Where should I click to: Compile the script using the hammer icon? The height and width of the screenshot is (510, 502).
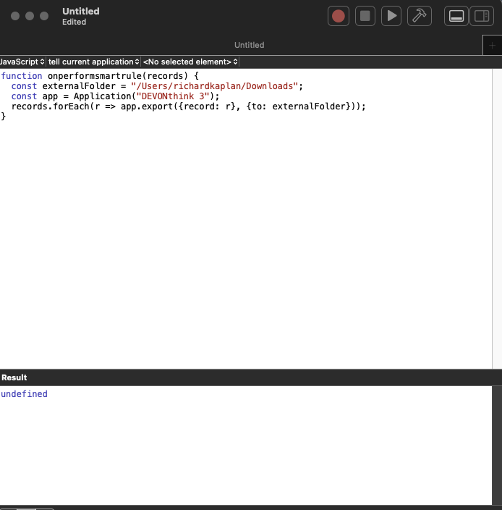tap(418, 16)
